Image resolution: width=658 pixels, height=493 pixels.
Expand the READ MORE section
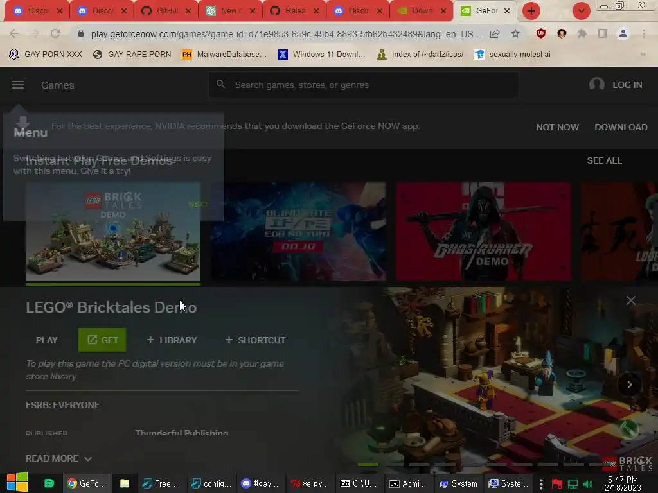pyautogui.click(x=58, y=458)
